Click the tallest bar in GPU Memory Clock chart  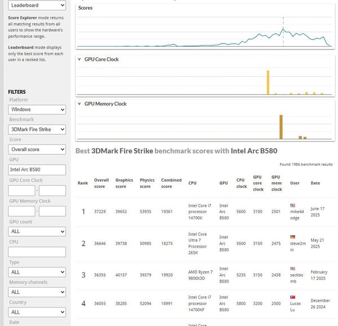(281, 127)
